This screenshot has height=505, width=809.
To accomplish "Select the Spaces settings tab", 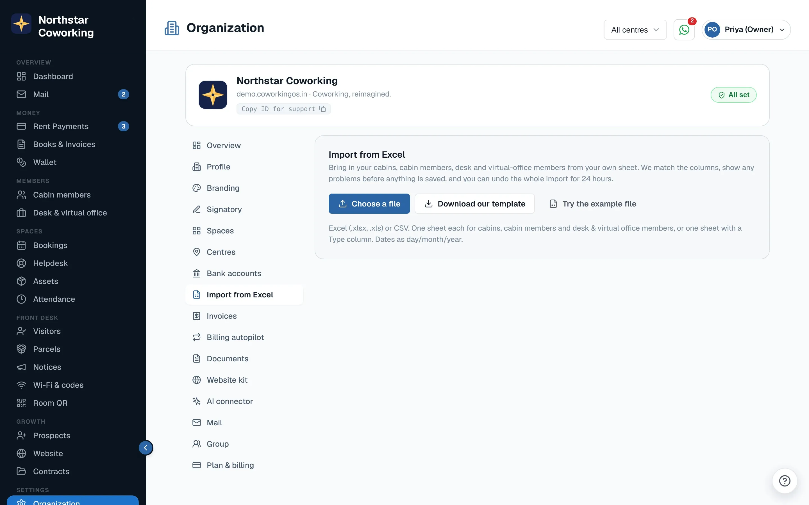I will coord(244,231).
